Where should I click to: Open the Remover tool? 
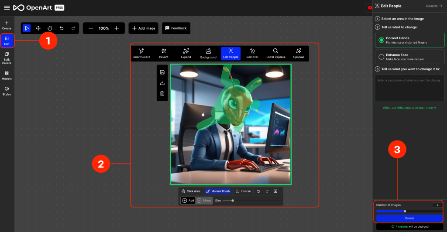(x=252, y=53)
